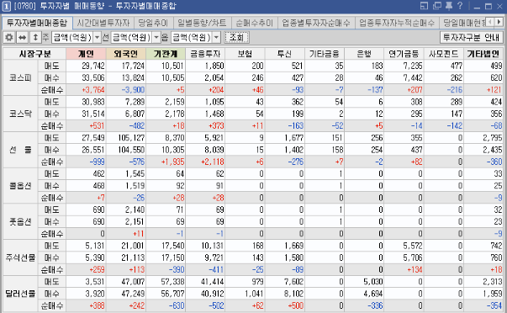Image resolution: width=507 pixels, height=313 pixels.
Task: Select the 투자자별매매종합 tab
Action: pyautogui.click(x=36, y=23)
